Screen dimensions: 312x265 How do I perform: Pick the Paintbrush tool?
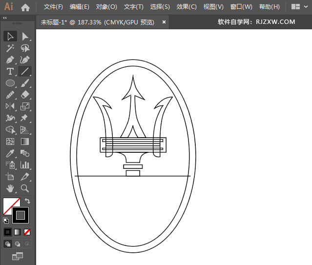25,83
